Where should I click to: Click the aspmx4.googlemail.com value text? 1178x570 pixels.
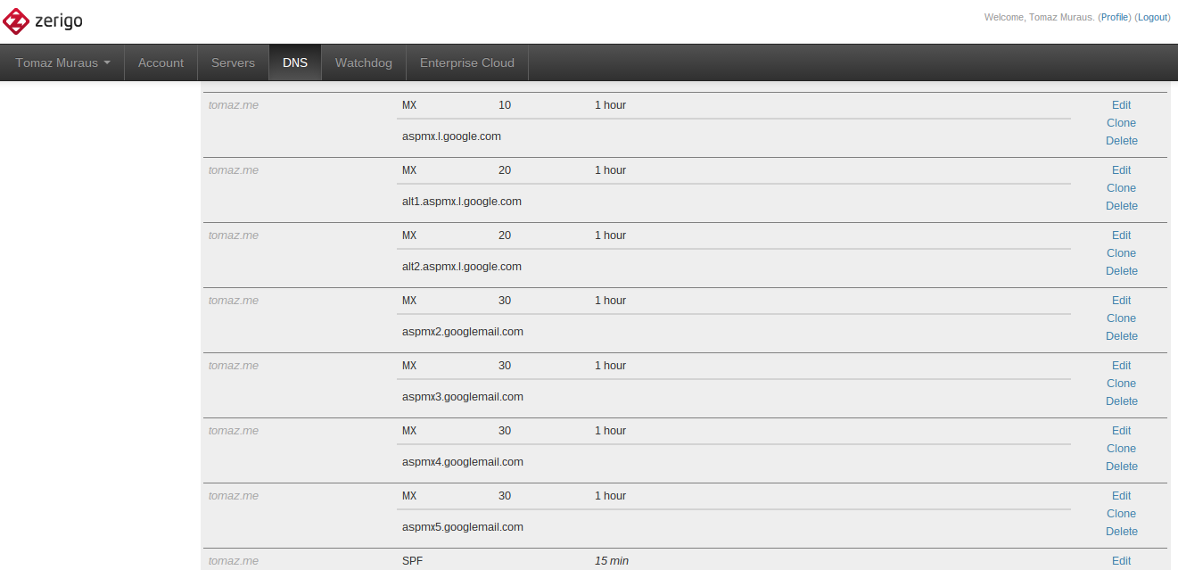click(463, 462)
